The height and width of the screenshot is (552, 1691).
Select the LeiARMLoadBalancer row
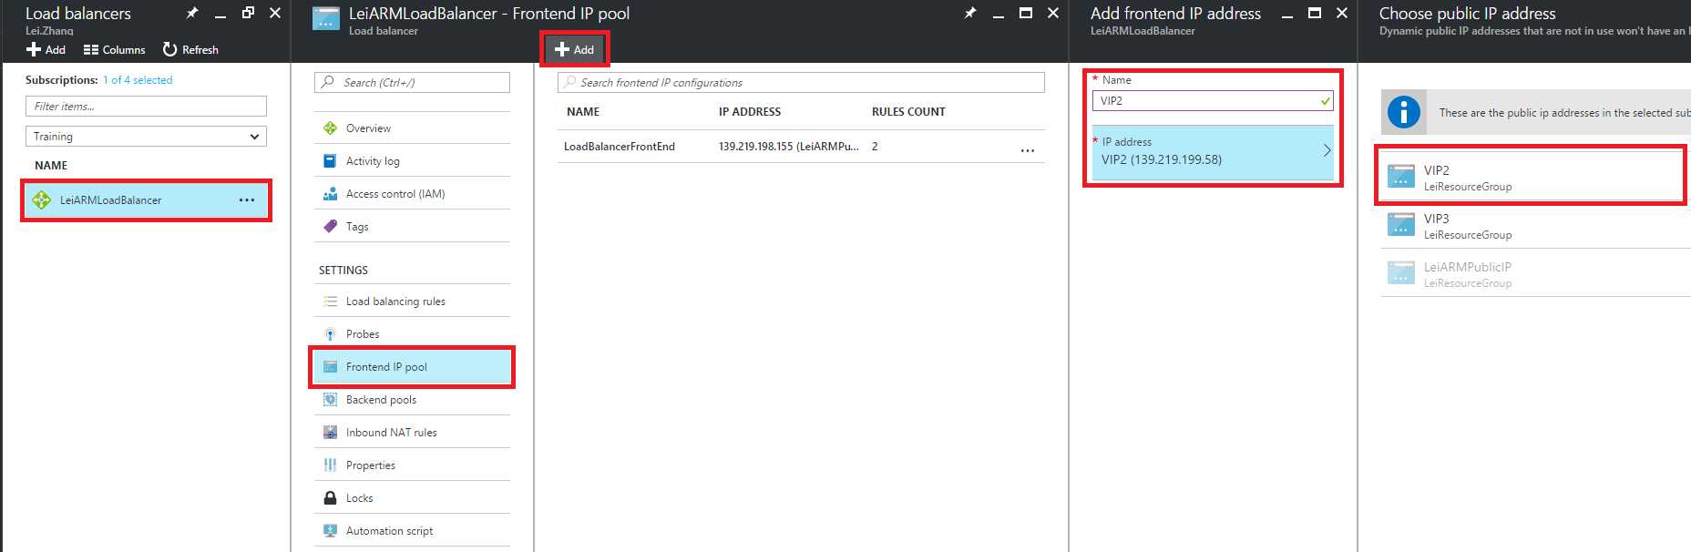coord(146,200)
